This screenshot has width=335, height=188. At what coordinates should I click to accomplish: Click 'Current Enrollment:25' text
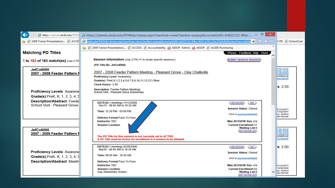coord(243,169)
